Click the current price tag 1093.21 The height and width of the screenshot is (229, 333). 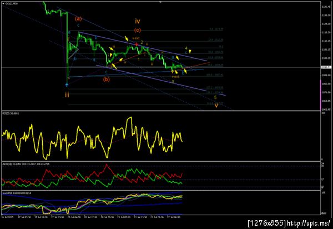pyautogui.click(x=326, y=67)
